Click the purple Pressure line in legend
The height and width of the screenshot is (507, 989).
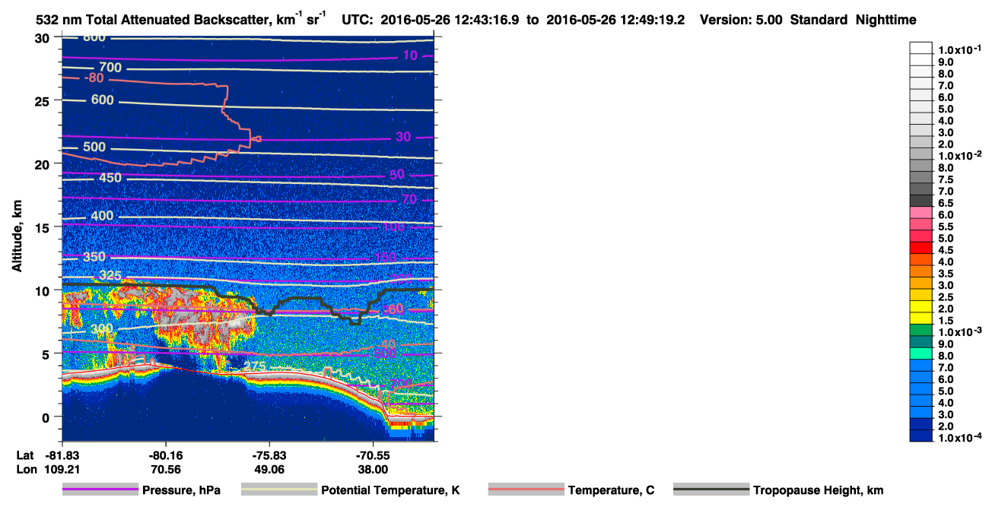pyautogui.click(x=99, y=490)
